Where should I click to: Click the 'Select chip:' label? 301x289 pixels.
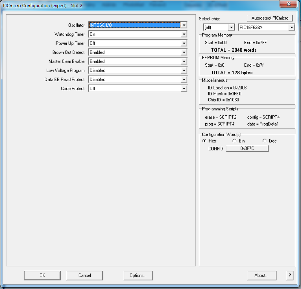pyautogui.click(x=209, y=19)
